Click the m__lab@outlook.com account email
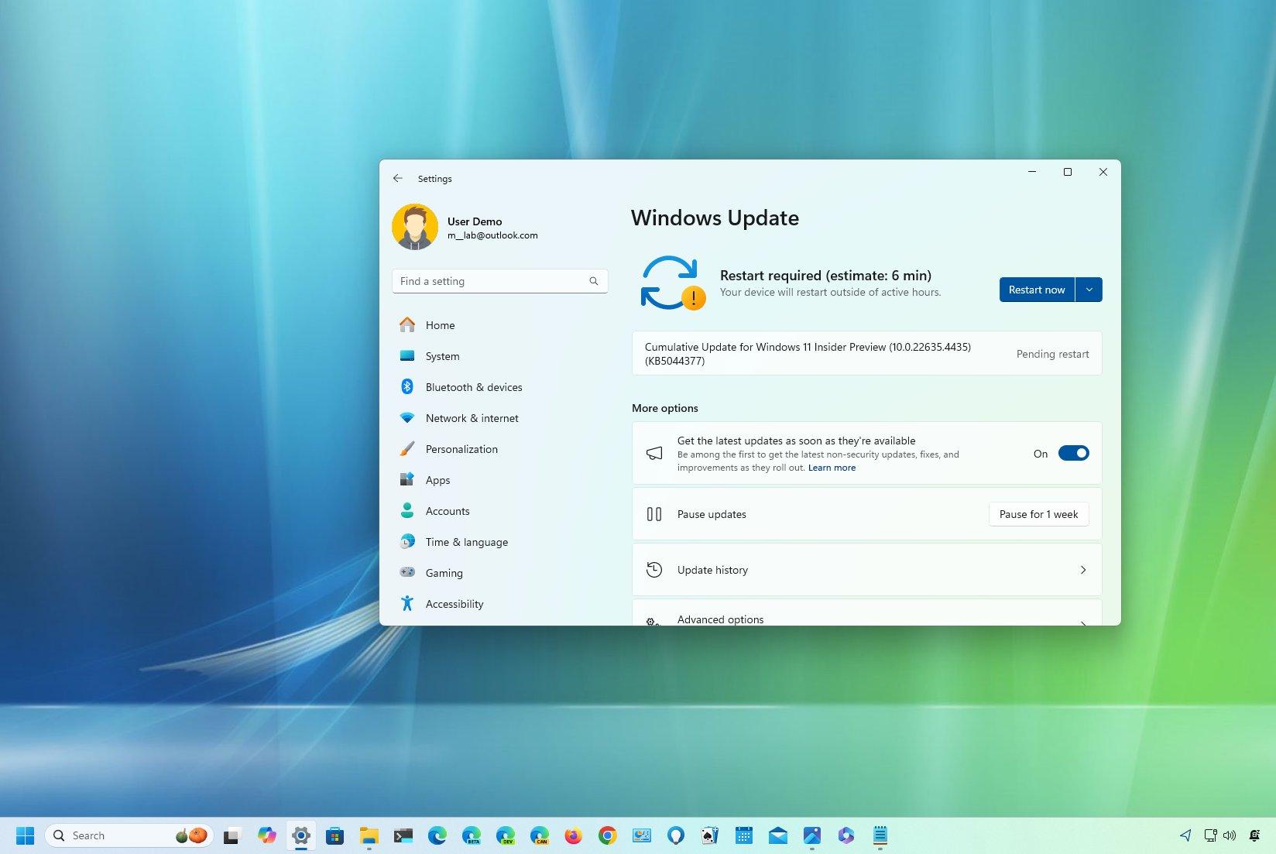Image resolution: width=1276 pixels, height=854 pixels. point(492,235)
